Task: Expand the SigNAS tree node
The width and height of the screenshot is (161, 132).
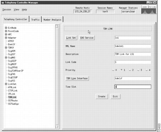Action: (x=6, y=58)
